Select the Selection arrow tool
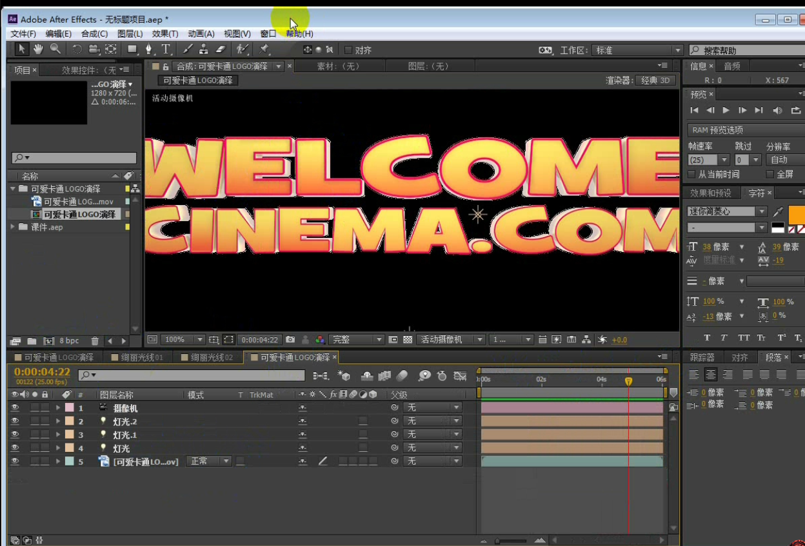The image size is (805, 546). [21, 49]
